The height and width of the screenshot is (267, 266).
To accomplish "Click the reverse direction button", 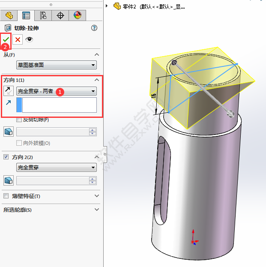I will (x=9, y=91).
